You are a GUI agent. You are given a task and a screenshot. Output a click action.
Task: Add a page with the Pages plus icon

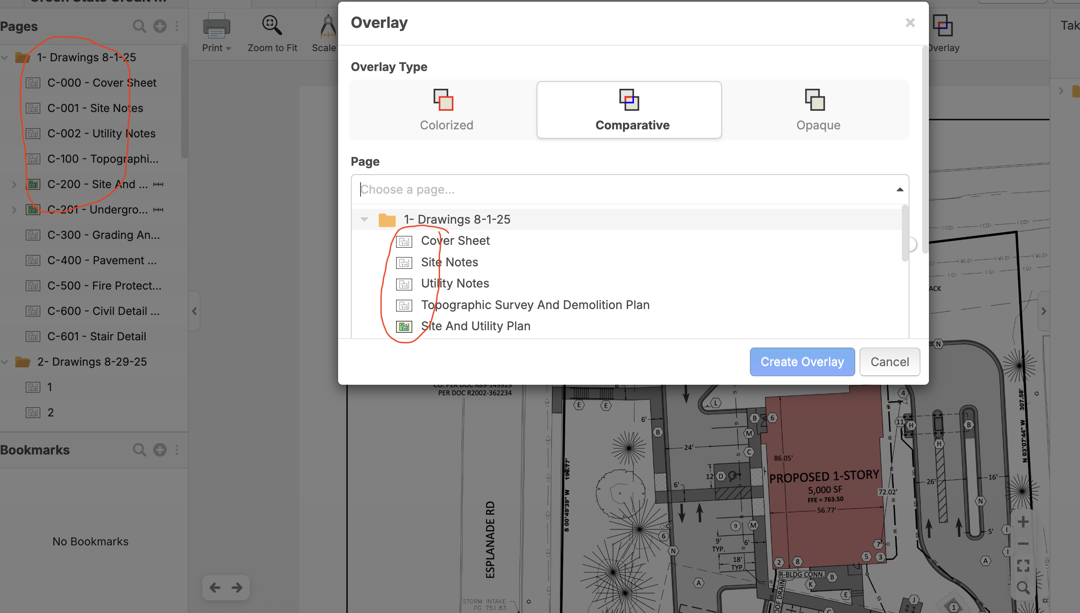160,26
